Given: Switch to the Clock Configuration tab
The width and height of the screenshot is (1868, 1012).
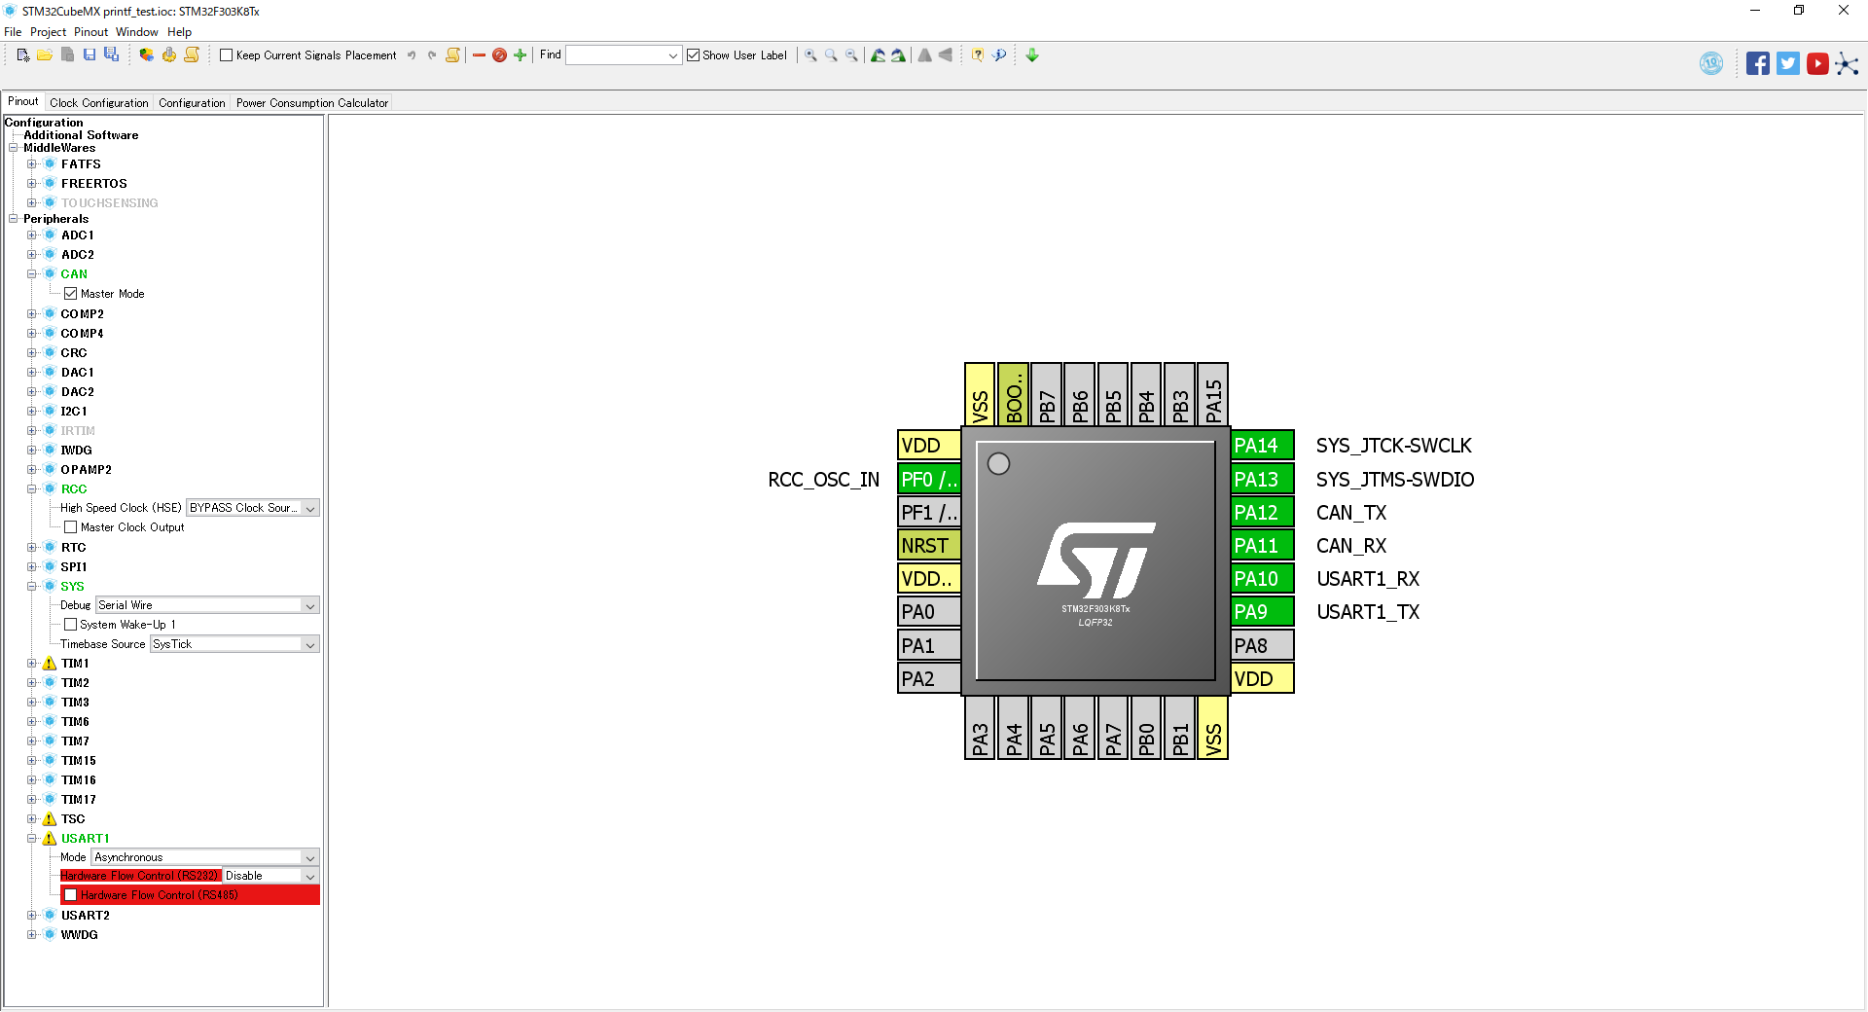Looking at the screenshot, I should pos(97,102).
